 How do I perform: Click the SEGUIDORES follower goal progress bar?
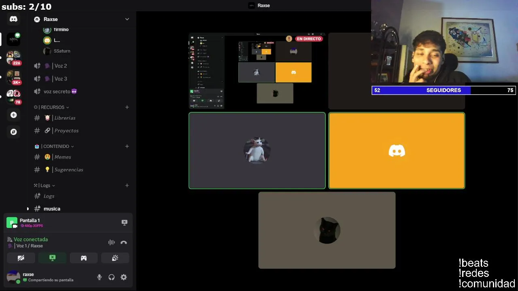point(444,90)
